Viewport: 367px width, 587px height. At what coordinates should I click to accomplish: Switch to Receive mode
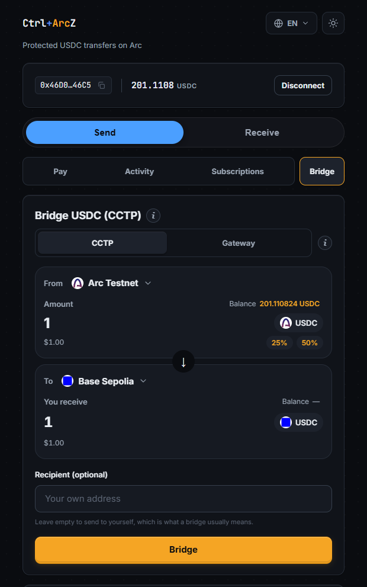262,133
